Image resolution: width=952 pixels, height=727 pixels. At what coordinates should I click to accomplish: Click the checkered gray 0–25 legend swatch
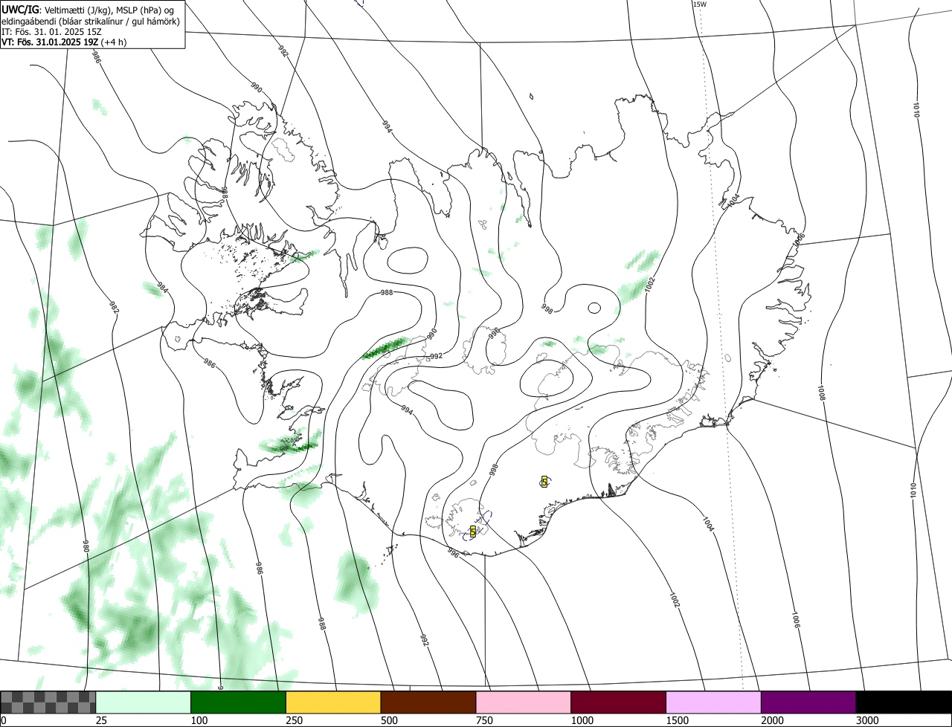coord(48,702)
